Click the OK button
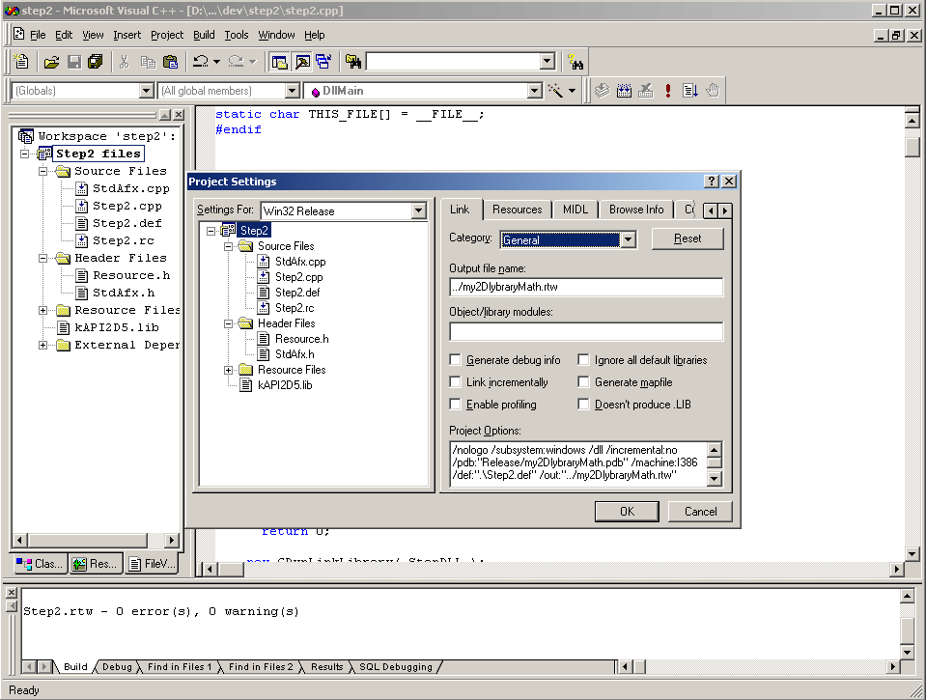 point(627,512)
